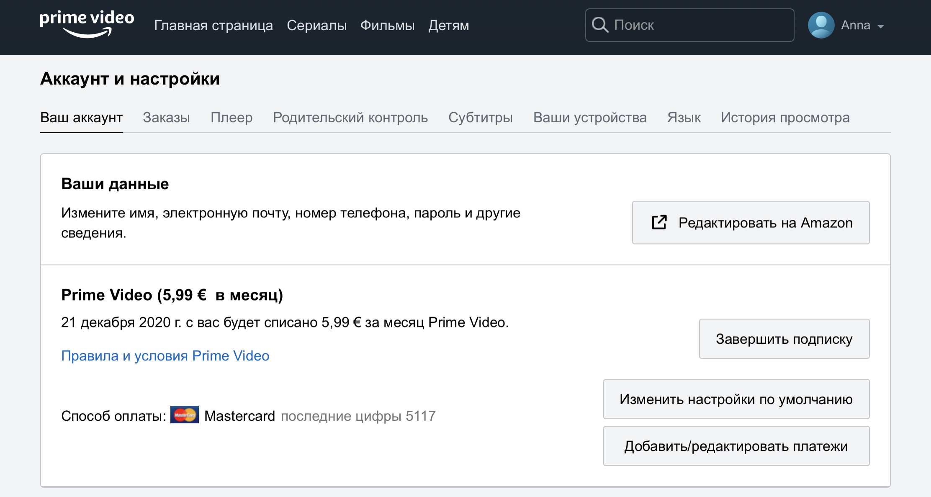
Task: Click the user avatar icon next to Anna
Action: 821,25
